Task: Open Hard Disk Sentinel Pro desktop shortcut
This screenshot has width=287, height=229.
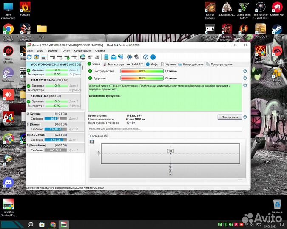Action: [8, 208]
